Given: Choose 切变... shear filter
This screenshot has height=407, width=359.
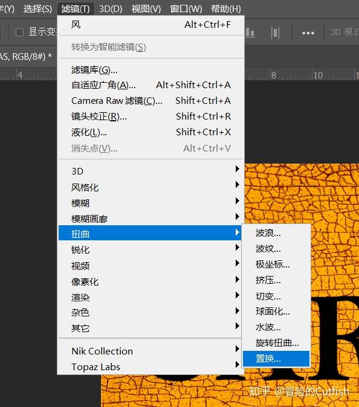Looking at the screenshot, I should tap(276, 296).
